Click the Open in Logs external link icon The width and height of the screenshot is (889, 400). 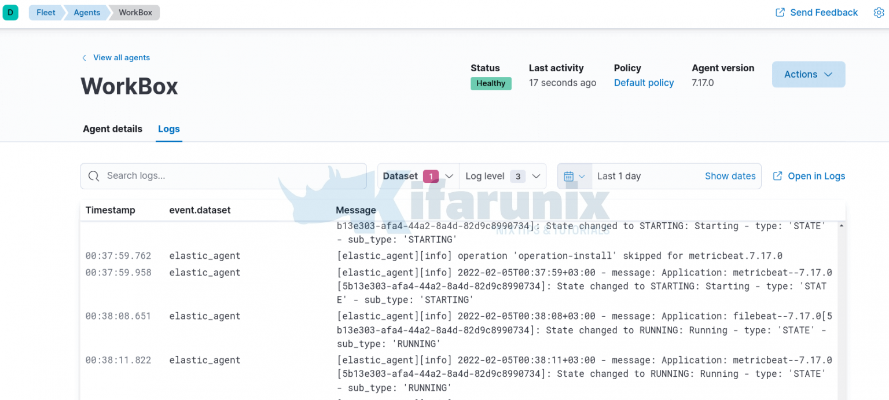777,176
